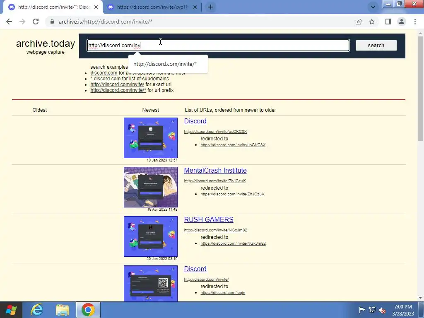This screenshot has height=318, width=424.
Task: Click the archive.today search input field
Action: [x=218, y=46]
